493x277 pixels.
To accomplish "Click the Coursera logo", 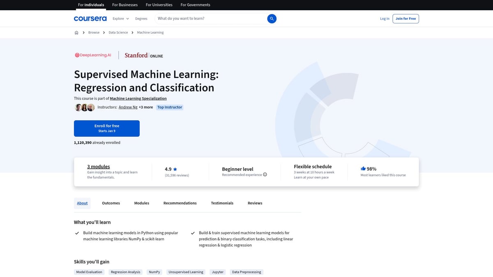I will (x=90, y=18).
